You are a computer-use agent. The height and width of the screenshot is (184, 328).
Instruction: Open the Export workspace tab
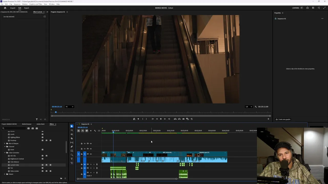27,8
